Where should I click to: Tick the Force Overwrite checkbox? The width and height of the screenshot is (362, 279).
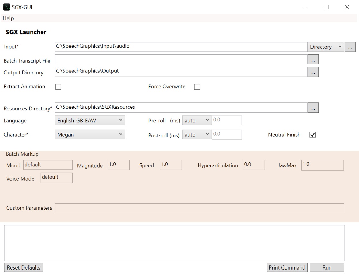point(197,87)
